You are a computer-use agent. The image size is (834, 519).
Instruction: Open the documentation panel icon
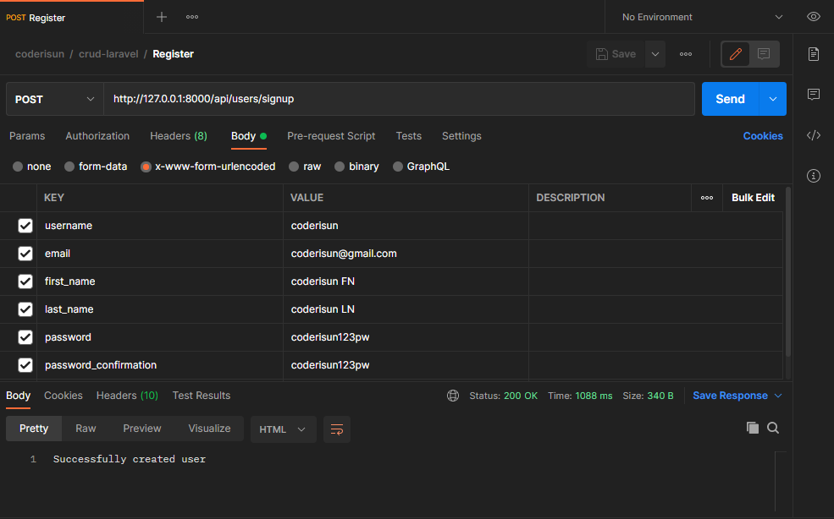click(814, 54)
